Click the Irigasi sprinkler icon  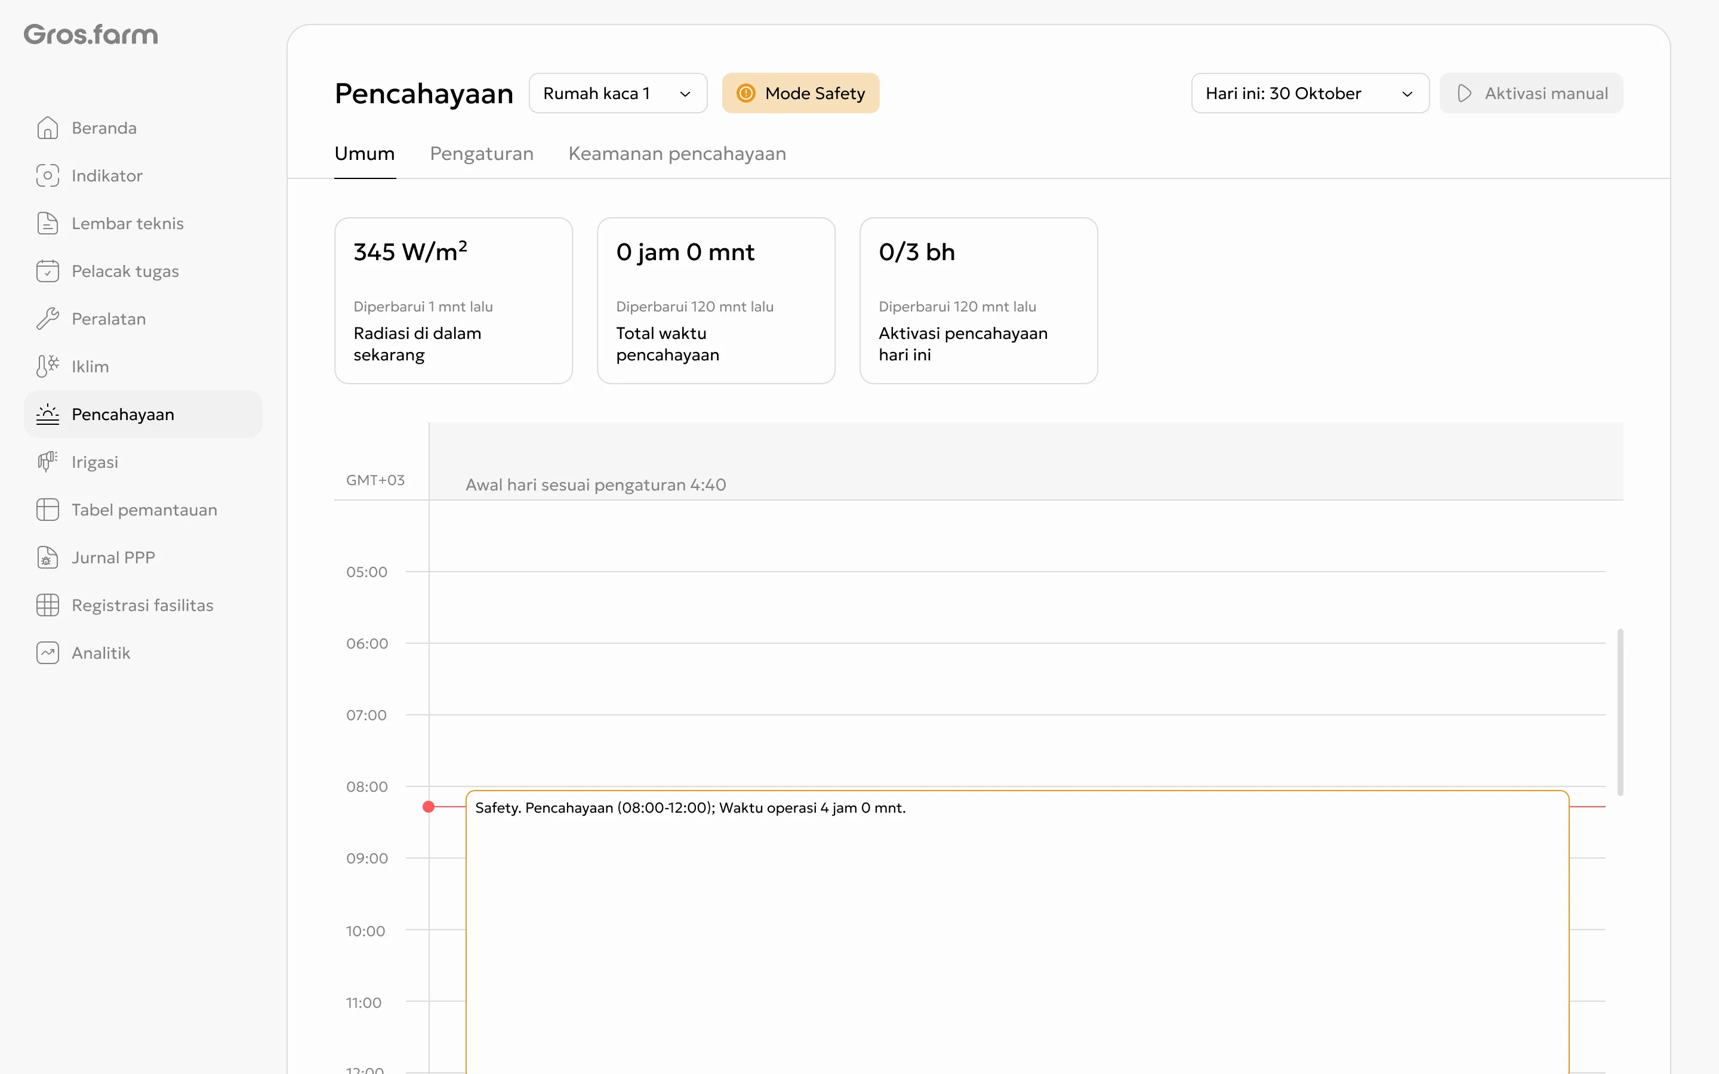pos(48,462)
